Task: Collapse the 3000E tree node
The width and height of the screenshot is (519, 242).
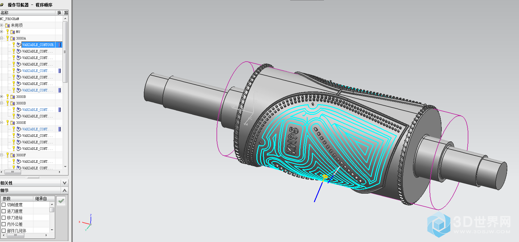Action: (2, 123)
